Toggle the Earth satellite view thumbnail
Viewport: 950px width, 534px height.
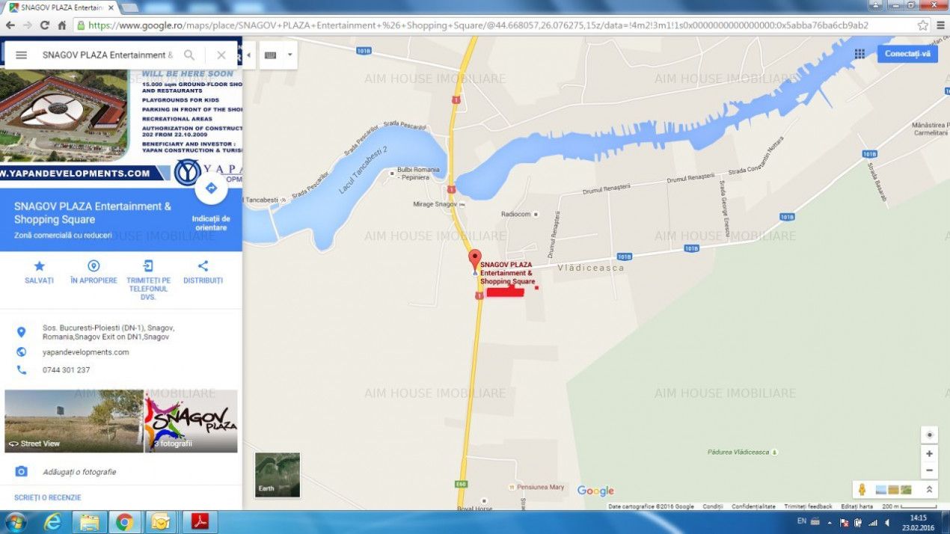pyautogui.click(x=278, y=475)
